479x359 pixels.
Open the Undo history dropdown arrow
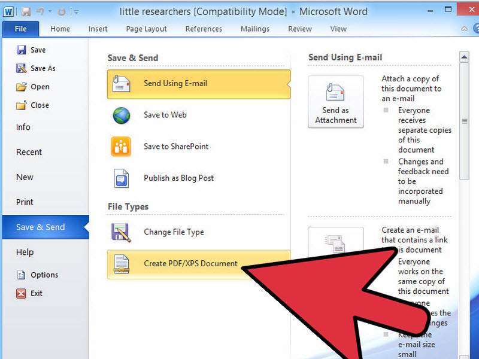tap(50, 11)
